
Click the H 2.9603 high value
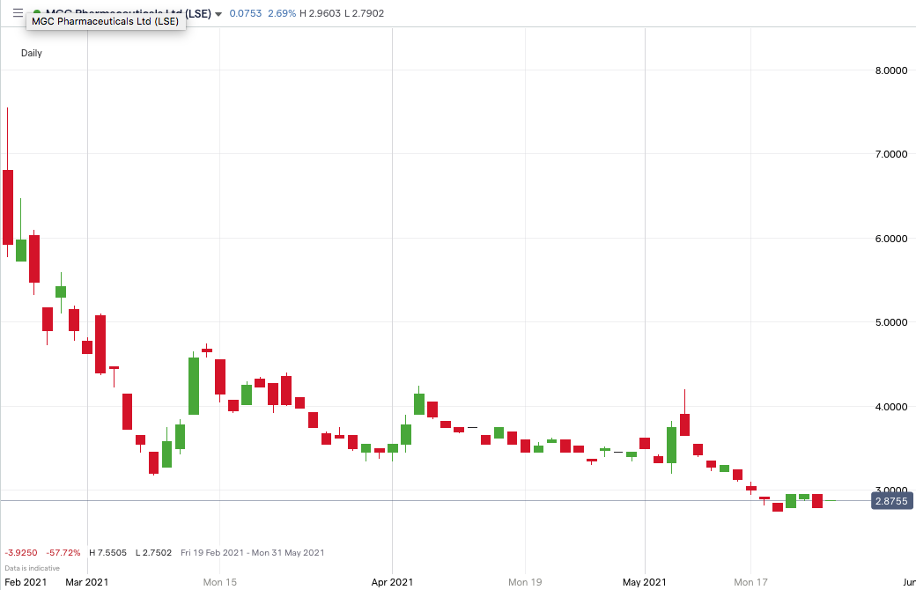pos(320,13)
